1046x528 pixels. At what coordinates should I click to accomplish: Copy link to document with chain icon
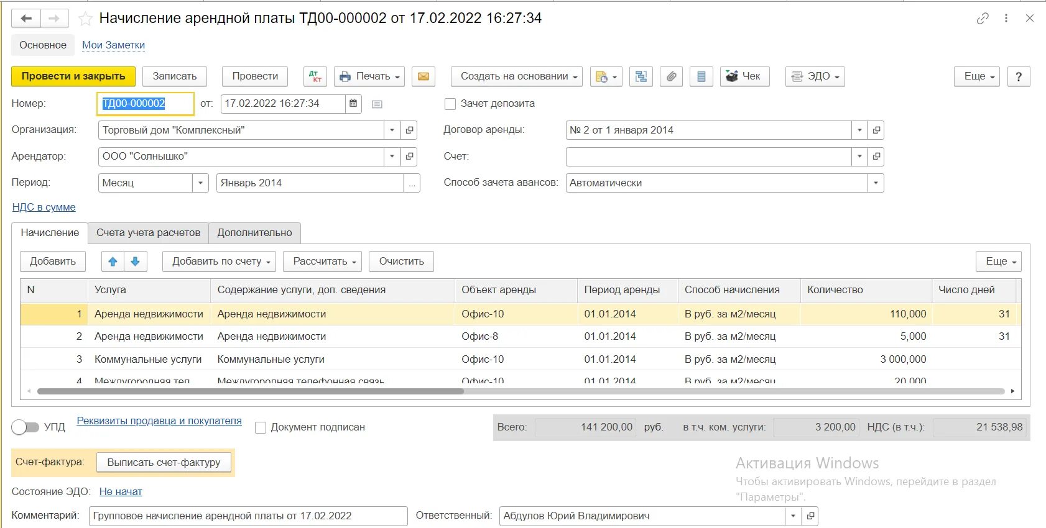(x=983, y=19)
